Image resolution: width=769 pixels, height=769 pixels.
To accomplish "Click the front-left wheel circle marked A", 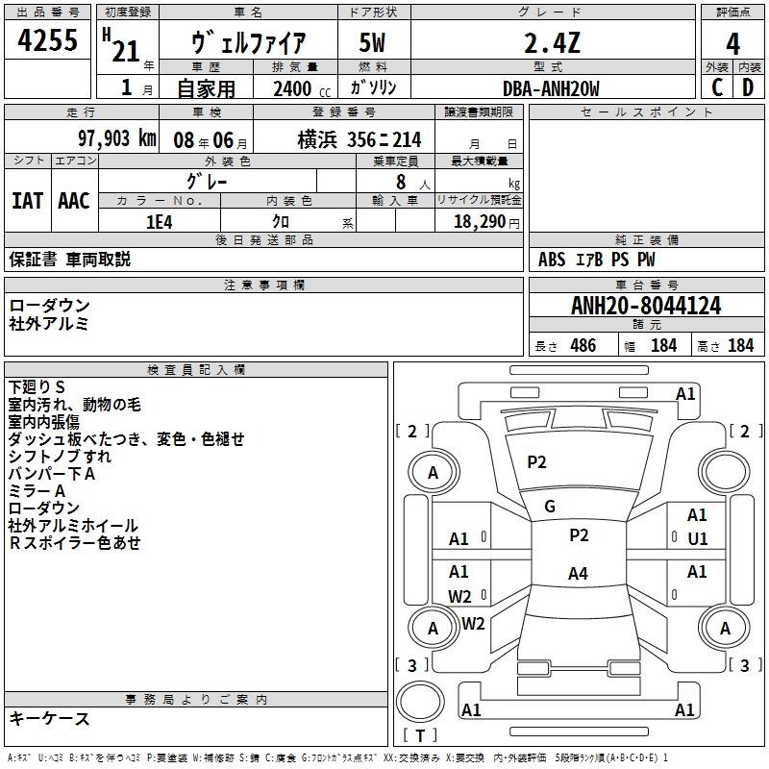I will (433, 473).
